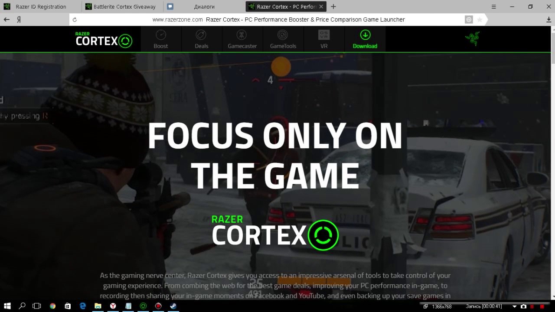Image resolution: width=555 pixels, height=312 pixels.
Task: Open a new browser tab with plus
Action: point(333,6)
